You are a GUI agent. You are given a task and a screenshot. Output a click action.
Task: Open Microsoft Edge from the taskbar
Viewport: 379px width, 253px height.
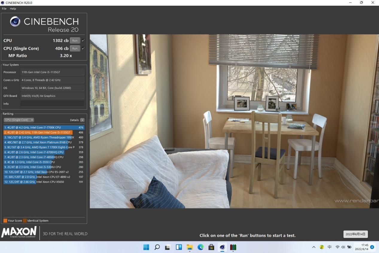point(200,247)
